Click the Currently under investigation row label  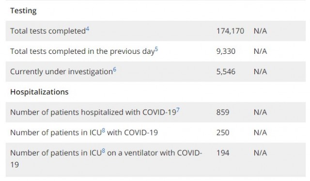pos(62,72)
